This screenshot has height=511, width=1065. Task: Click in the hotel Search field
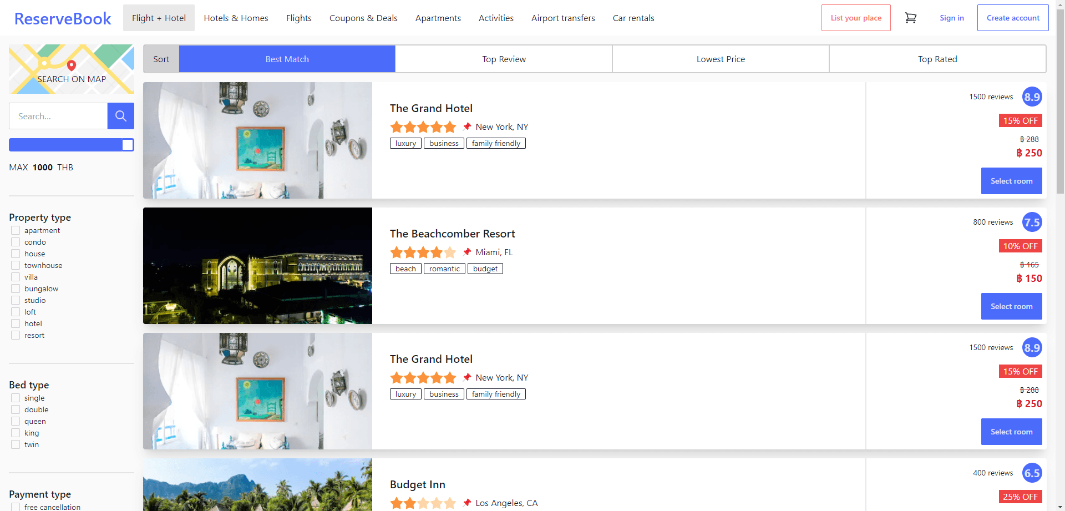pyautogui.click(x=58, y=116)
